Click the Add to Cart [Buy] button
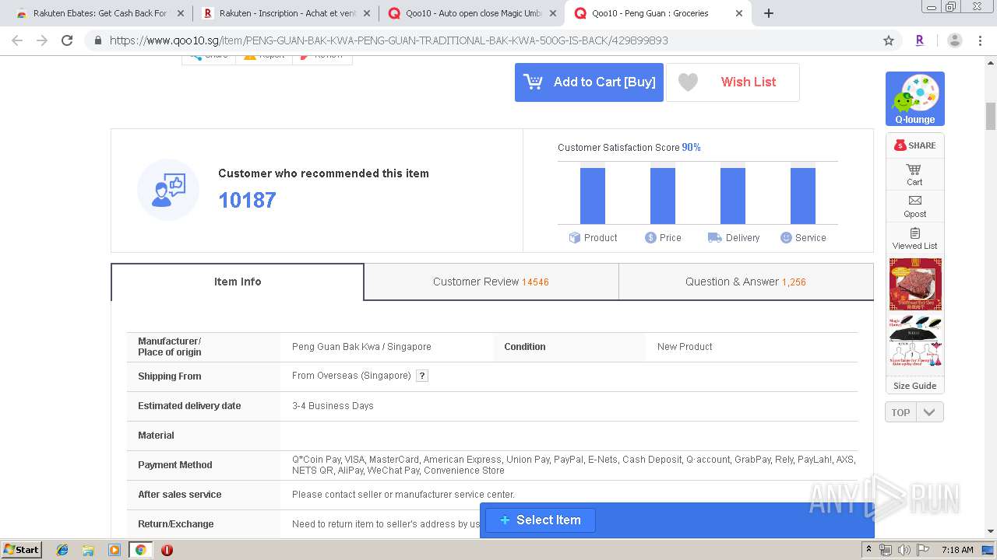The width and height of the screenshot is (997, 560). [589, 82]
